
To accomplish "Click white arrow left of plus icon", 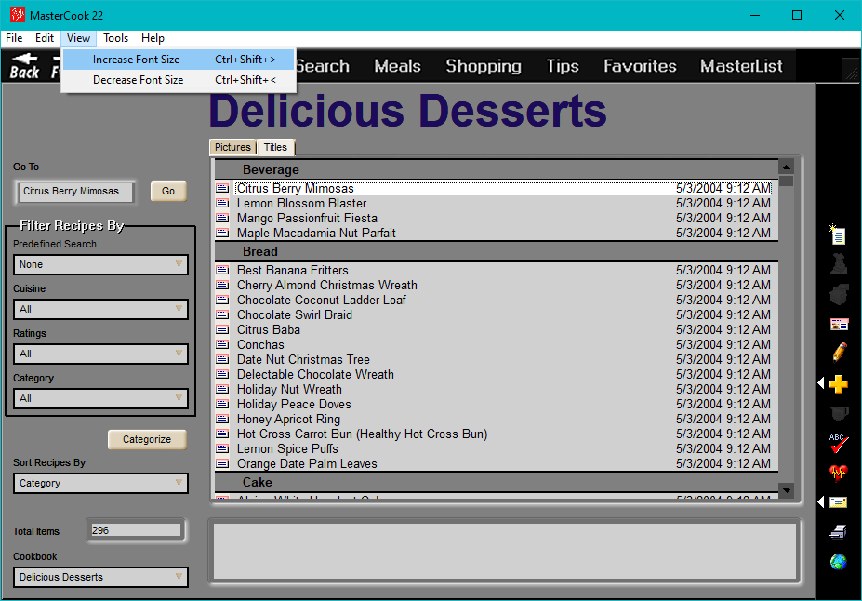I will (x=821, y=383).
